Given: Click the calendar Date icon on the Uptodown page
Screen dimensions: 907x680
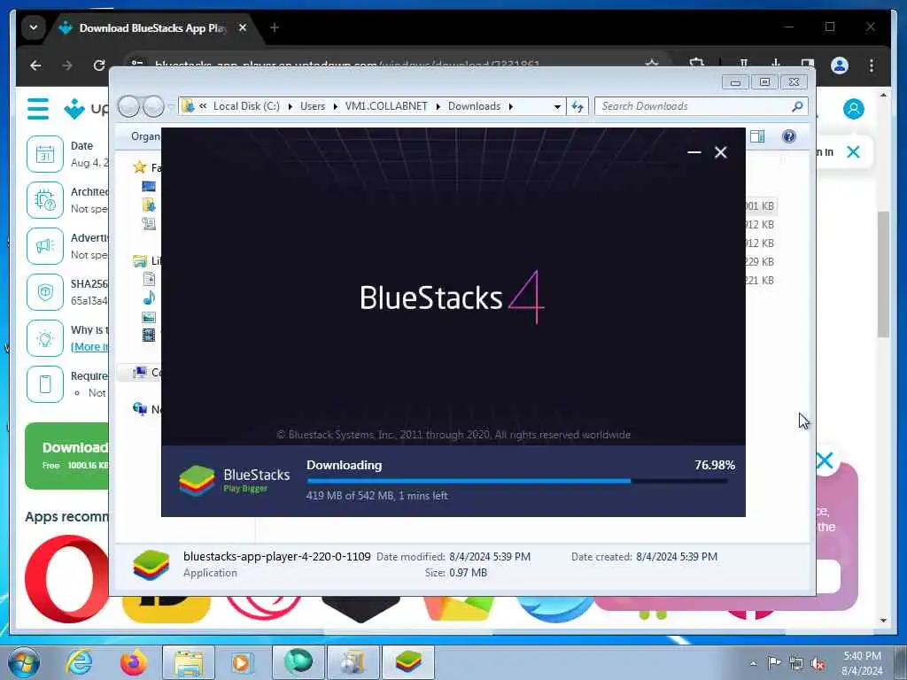Looking at the screenshot, I should click(45, 154).
